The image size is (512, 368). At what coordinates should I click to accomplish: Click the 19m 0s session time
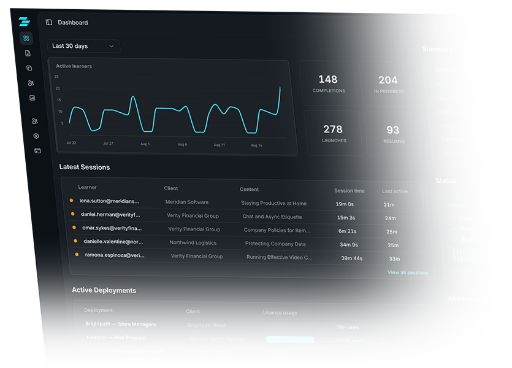pos(345,204)
